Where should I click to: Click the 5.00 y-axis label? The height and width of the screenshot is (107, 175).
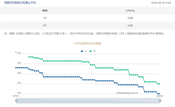(19, 53)
